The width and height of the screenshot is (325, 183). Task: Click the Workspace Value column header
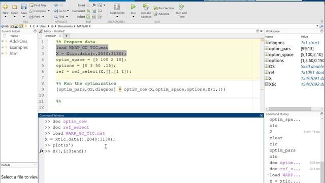click(x=304, y=37)
